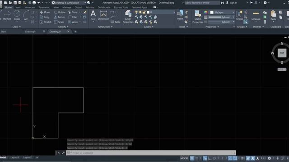Click the Help question mark button
289x162 pixels.
pyautogui.click(x=265, y=3)
